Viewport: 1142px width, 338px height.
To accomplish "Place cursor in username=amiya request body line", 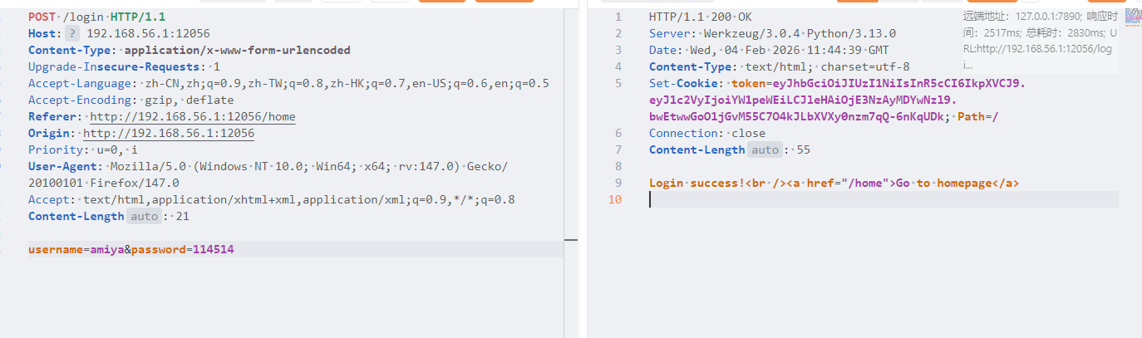I will 130,249.
